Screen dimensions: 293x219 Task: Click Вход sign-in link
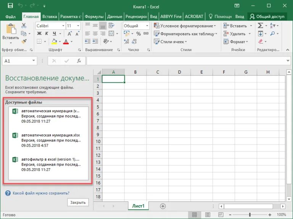pyautogui.click(x=240, y=17)
